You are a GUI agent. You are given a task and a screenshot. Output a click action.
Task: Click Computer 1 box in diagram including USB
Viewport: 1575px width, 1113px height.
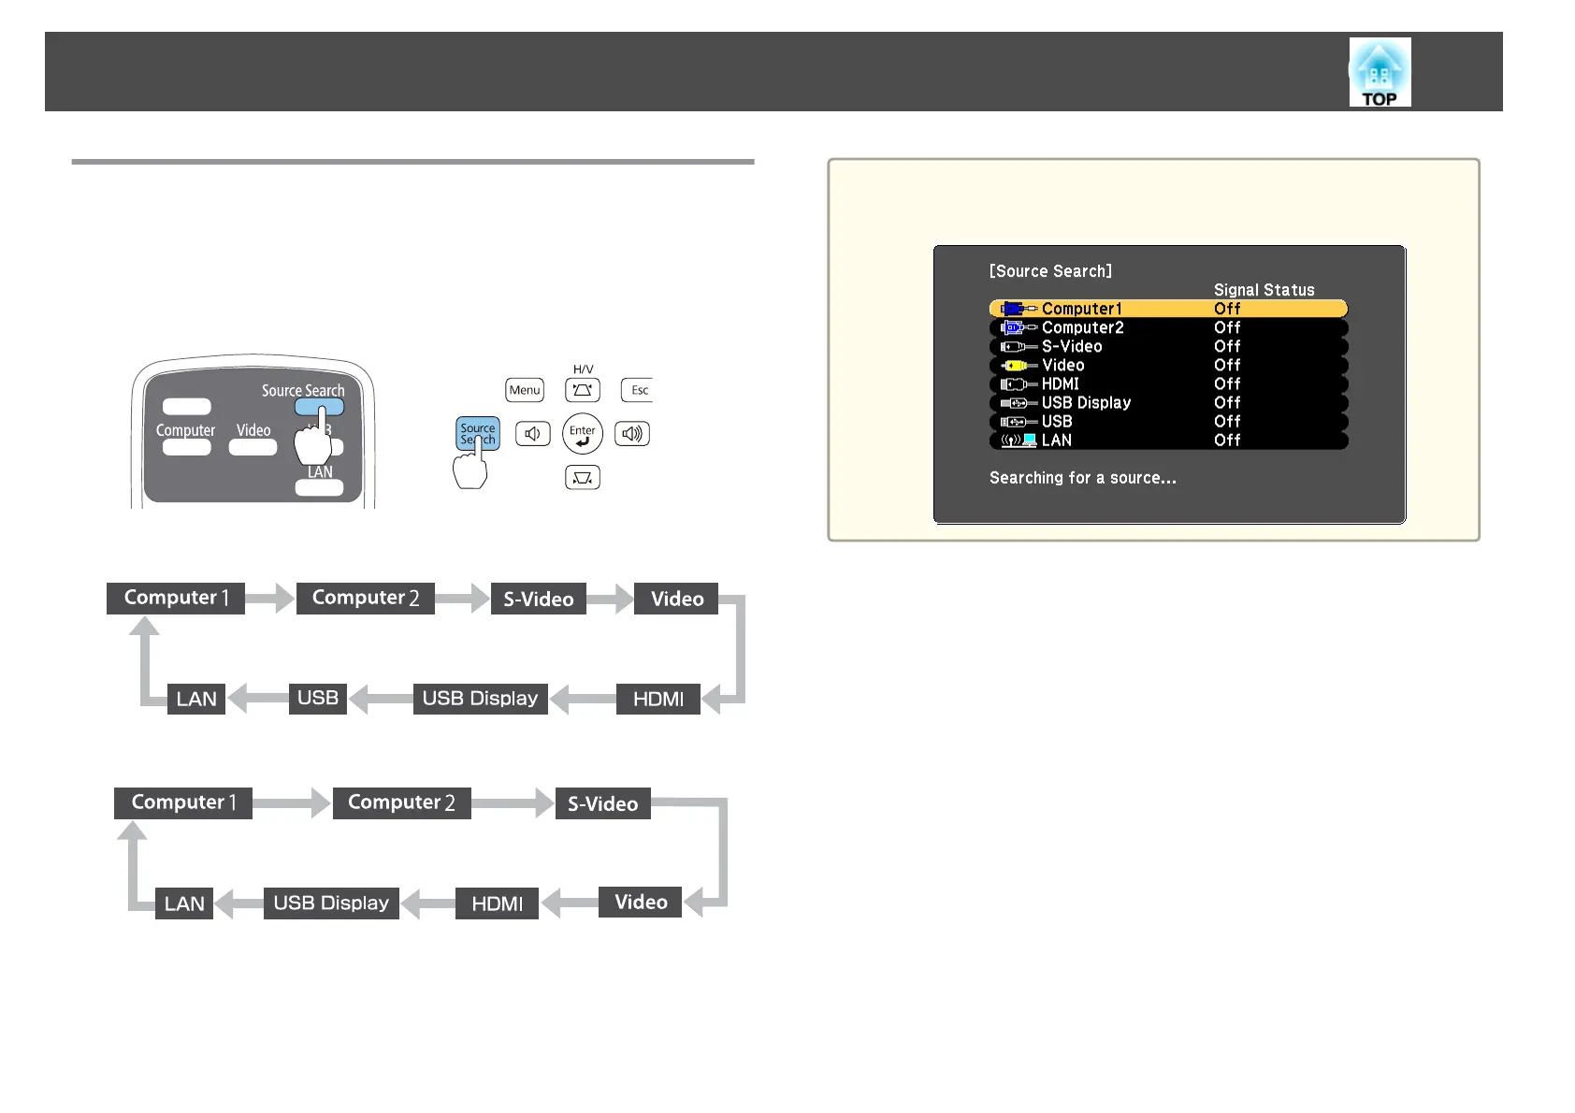tap(176, 598)
